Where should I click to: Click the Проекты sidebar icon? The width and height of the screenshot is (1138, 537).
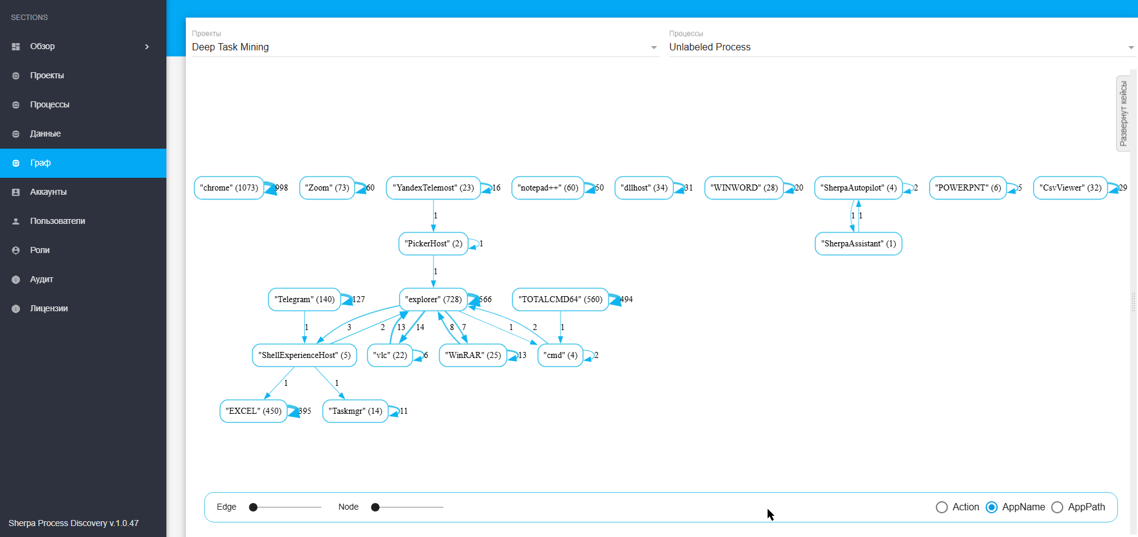16,76
